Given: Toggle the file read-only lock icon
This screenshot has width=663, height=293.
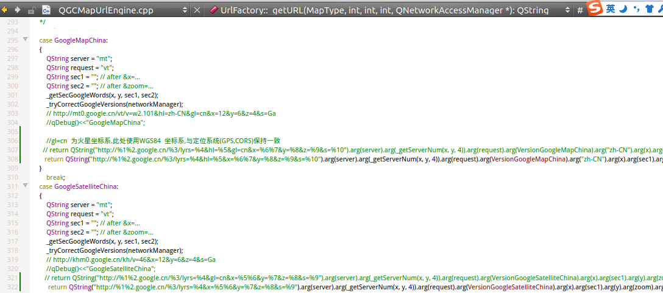Looking at the screenshot, I should (30, 10).
